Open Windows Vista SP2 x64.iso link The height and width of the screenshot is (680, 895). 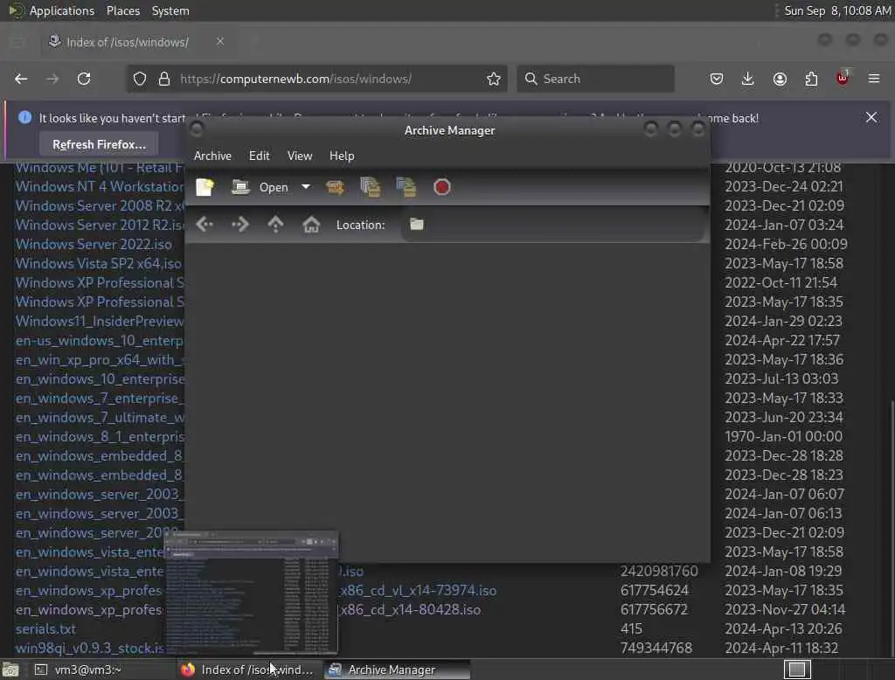pos(98,264)
